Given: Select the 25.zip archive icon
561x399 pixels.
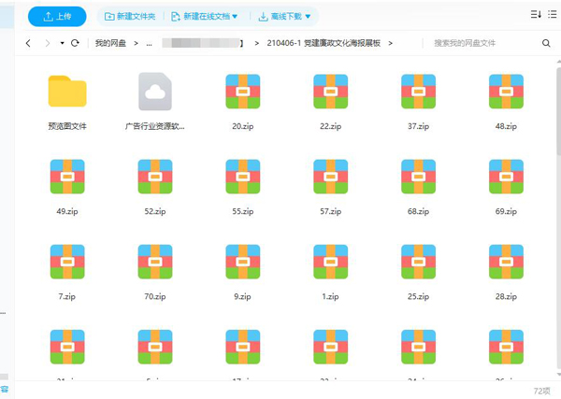Looking at the screenshot, I should (418, 262).
